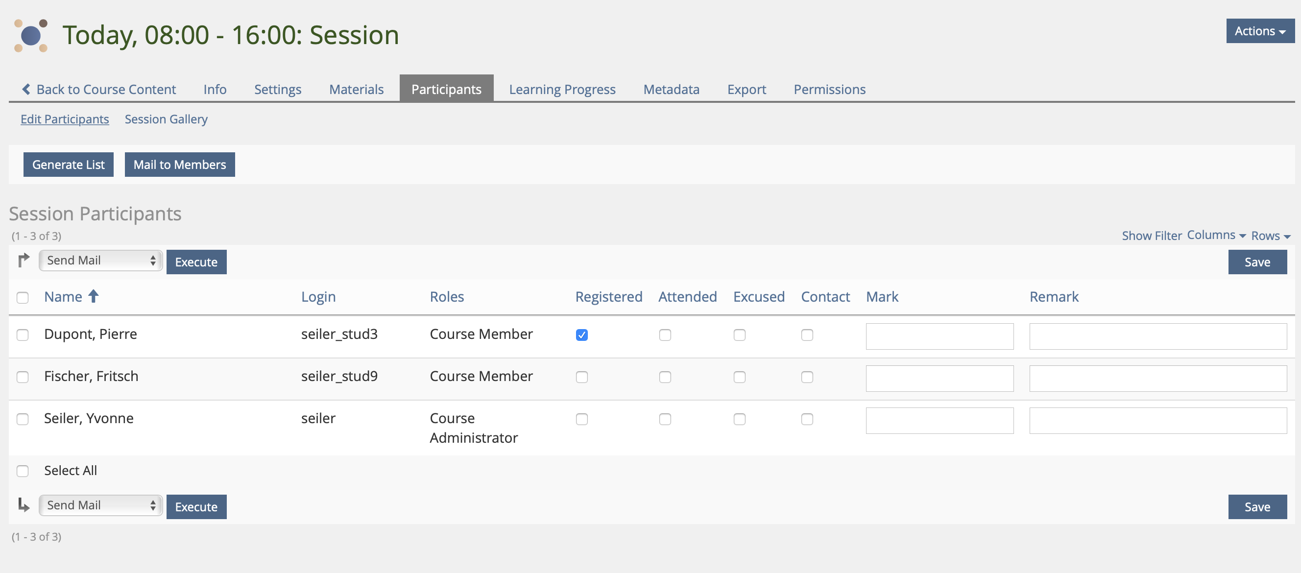Mark Seiler, Yvonne as Excused
The height and width of the screenshot is (573, 1301).
pyautogui.click(x=739, y=419)
